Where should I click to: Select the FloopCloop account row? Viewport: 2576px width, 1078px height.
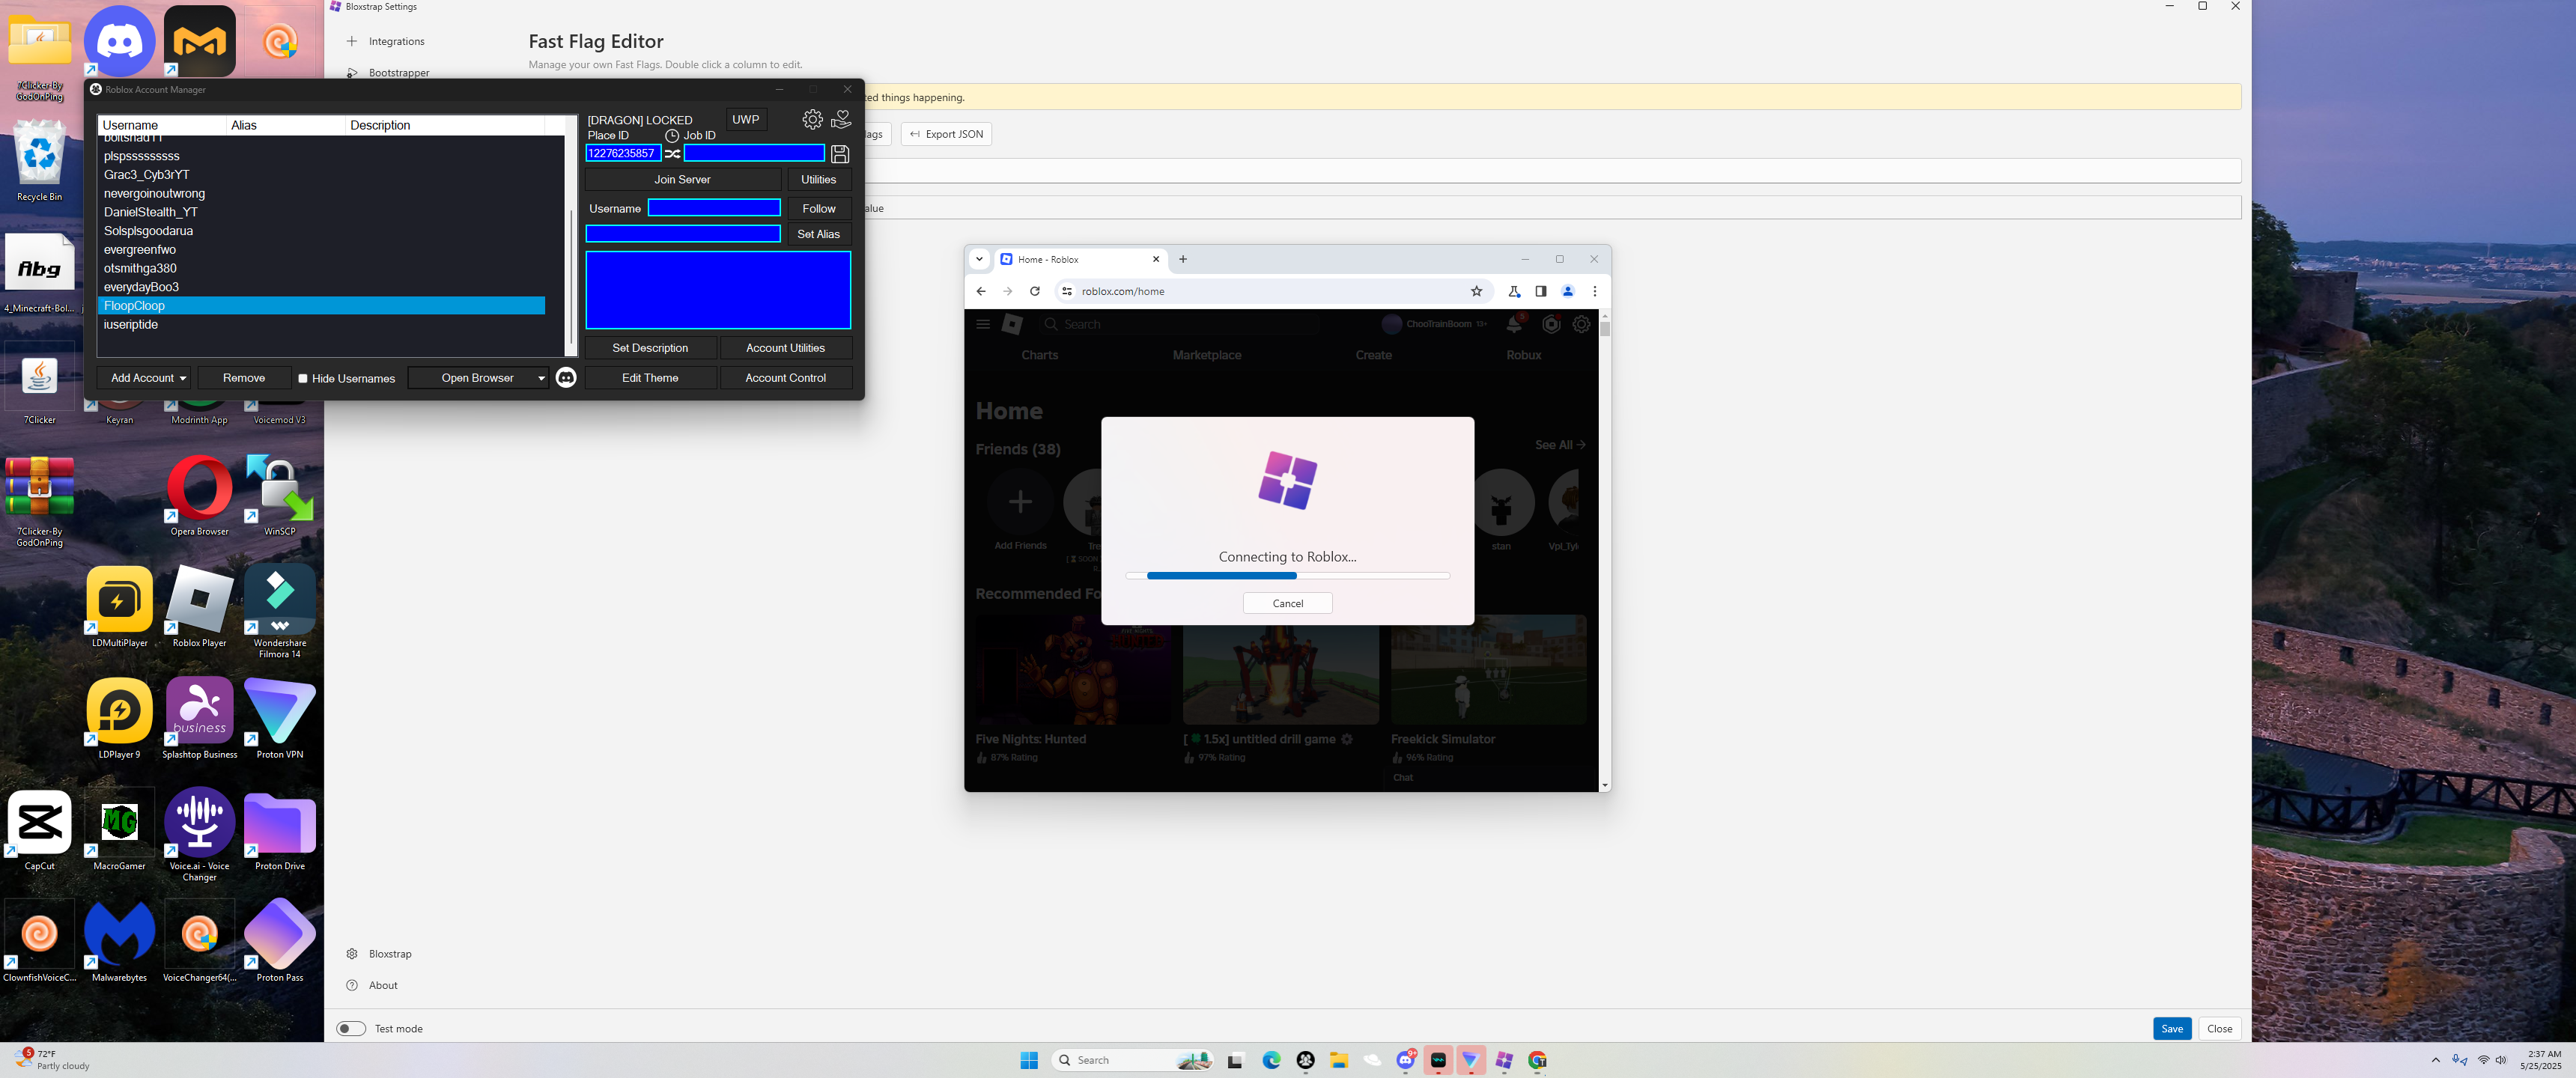(322, 306)
